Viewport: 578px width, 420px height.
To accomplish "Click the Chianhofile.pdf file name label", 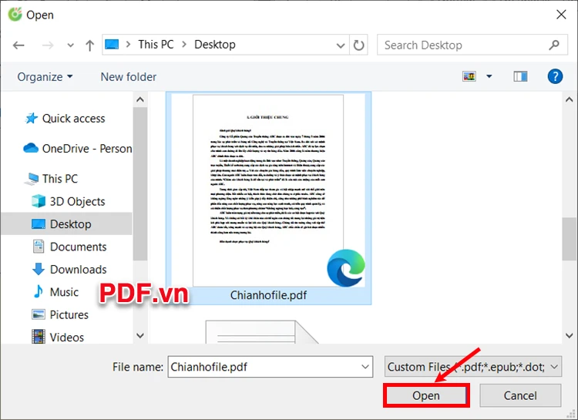I will coord(268,295).
